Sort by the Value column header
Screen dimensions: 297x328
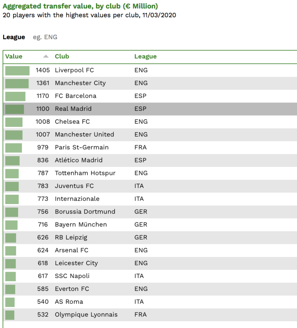pyautogui.click(x=14, y=56)
